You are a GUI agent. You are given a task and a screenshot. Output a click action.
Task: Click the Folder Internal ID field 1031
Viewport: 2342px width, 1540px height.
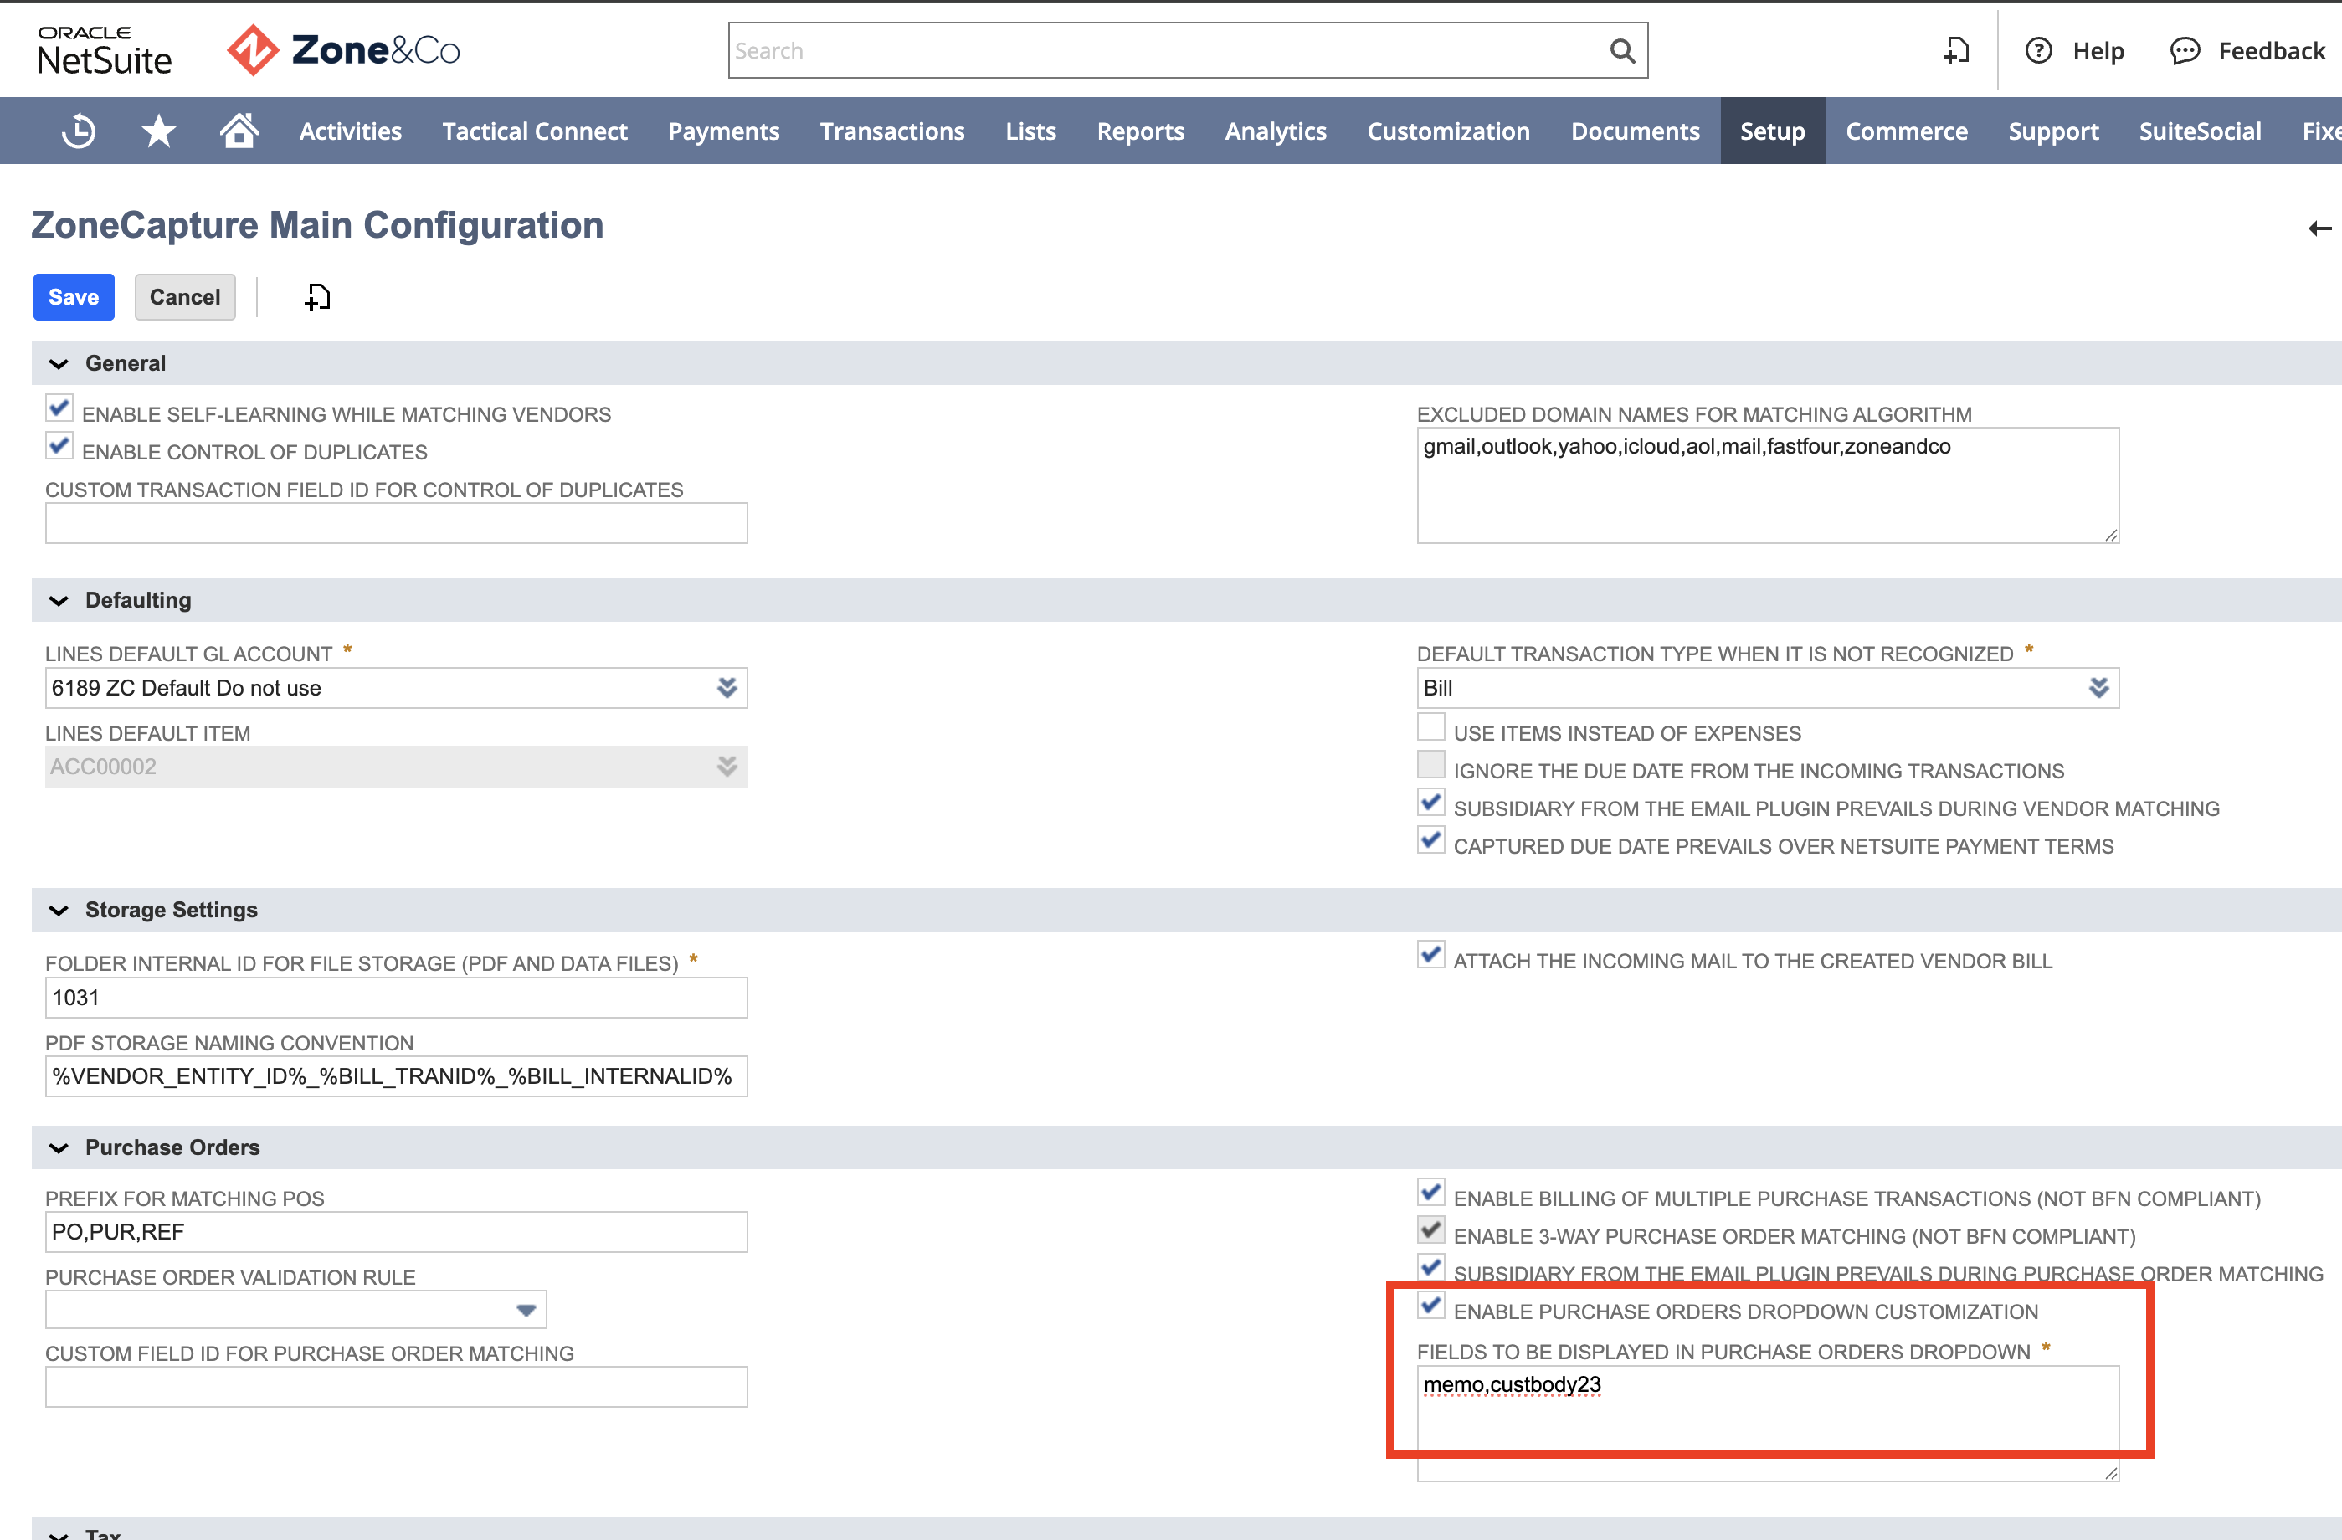397,998
